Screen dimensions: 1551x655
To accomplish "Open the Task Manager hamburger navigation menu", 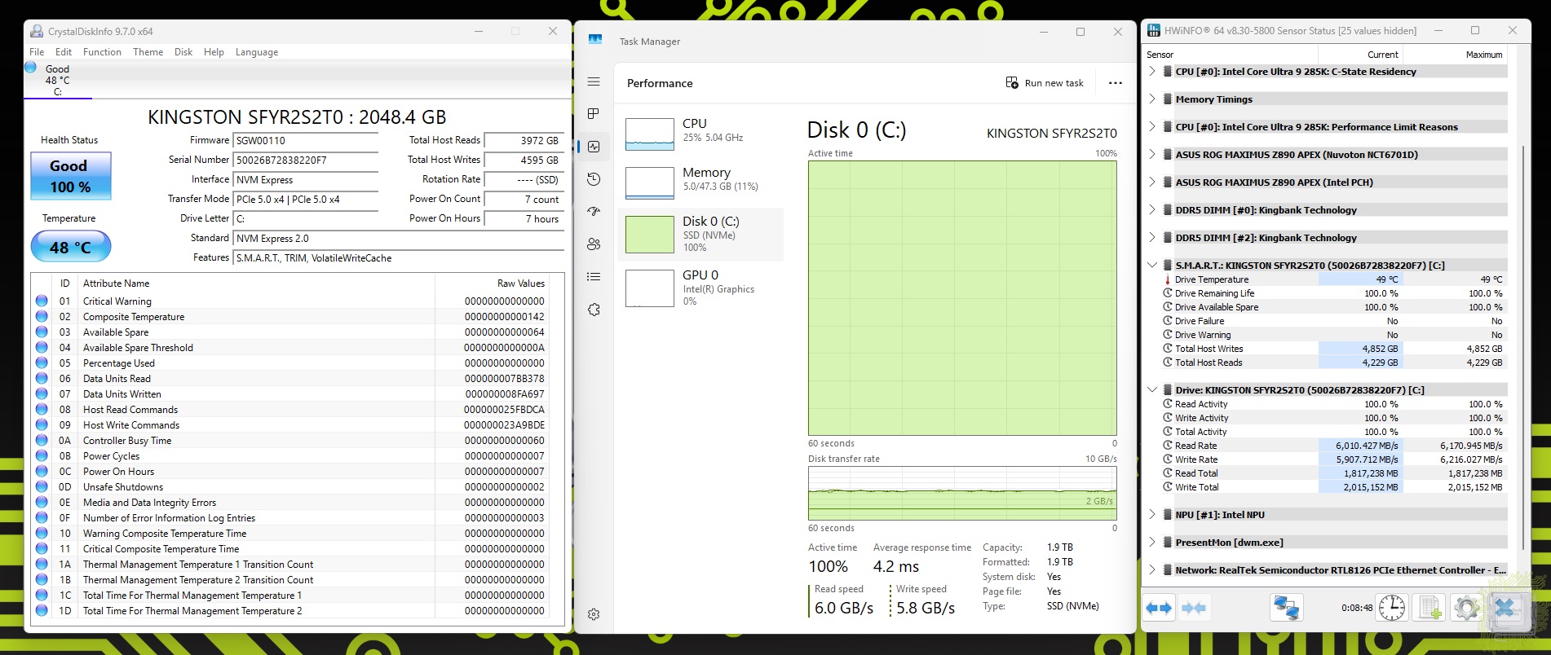I will coord(594,81).
